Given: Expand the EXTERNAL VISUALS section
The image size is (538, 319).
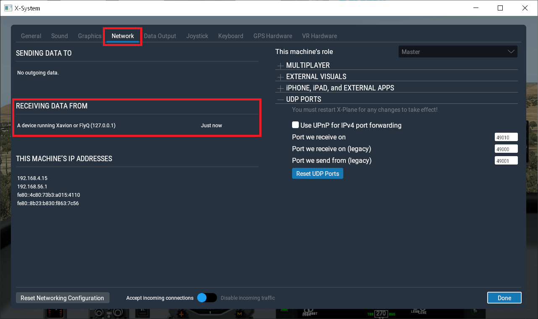Looking at the screenshot, I should point(280,77).
